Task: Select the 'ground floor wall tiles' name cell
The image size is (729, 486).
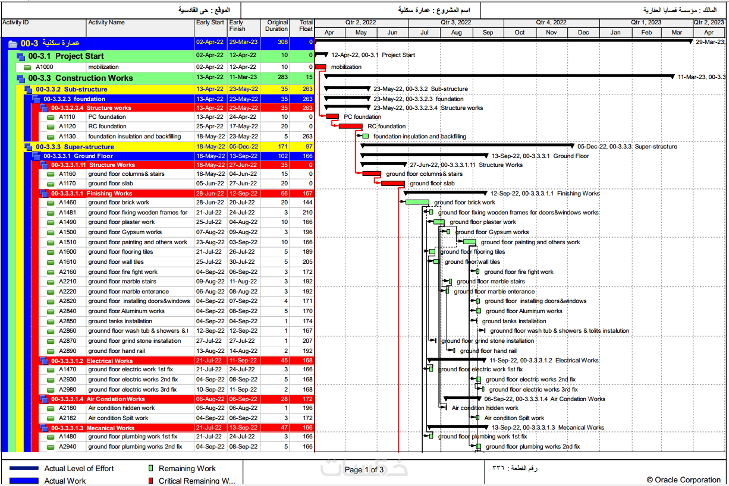Action: [x=140, y=262]
